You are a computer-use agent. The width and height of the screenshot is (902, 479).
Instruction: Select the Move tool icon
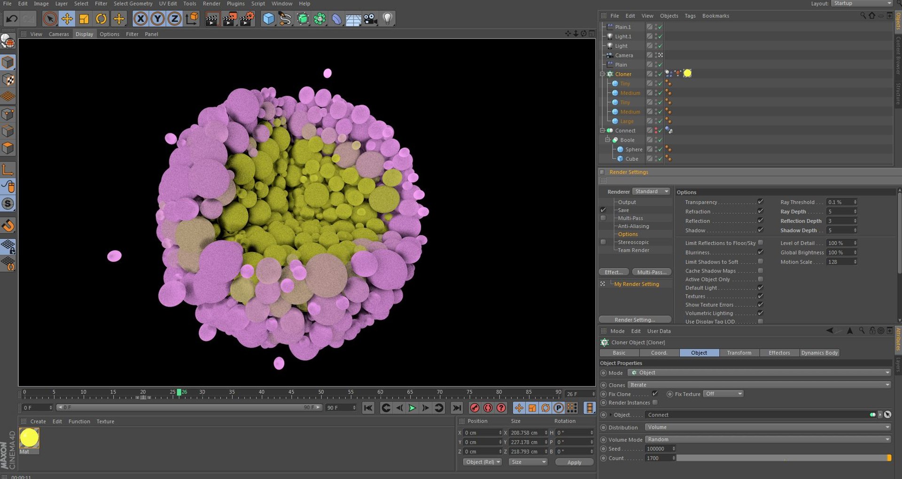(67, 19)
